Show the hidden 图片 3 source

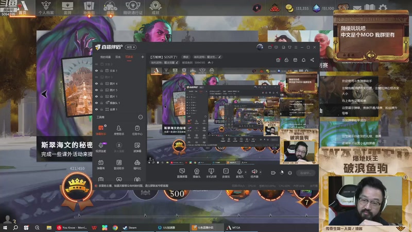pos(96,77)
